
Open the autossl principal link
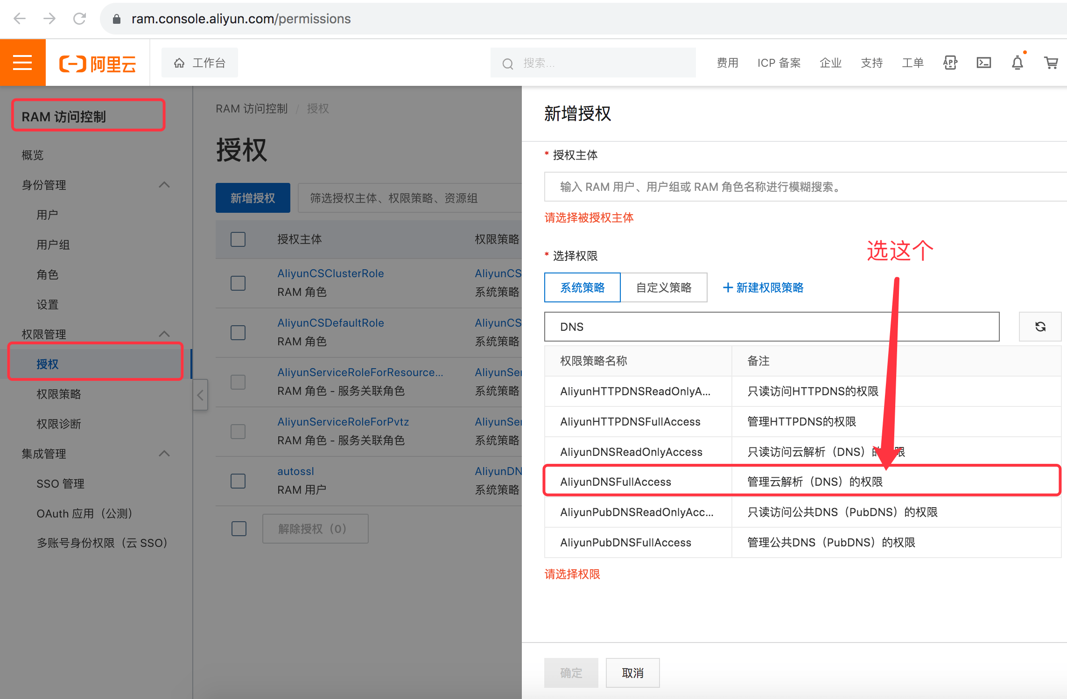[295, 471]
